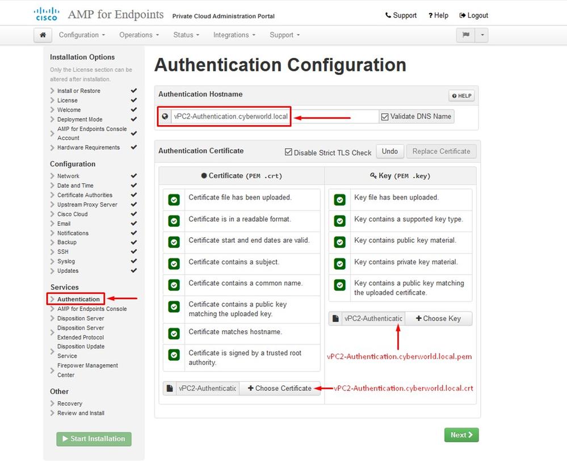Click the globe icon beside hostname field

pyautogui.click(x=165, y=116)
